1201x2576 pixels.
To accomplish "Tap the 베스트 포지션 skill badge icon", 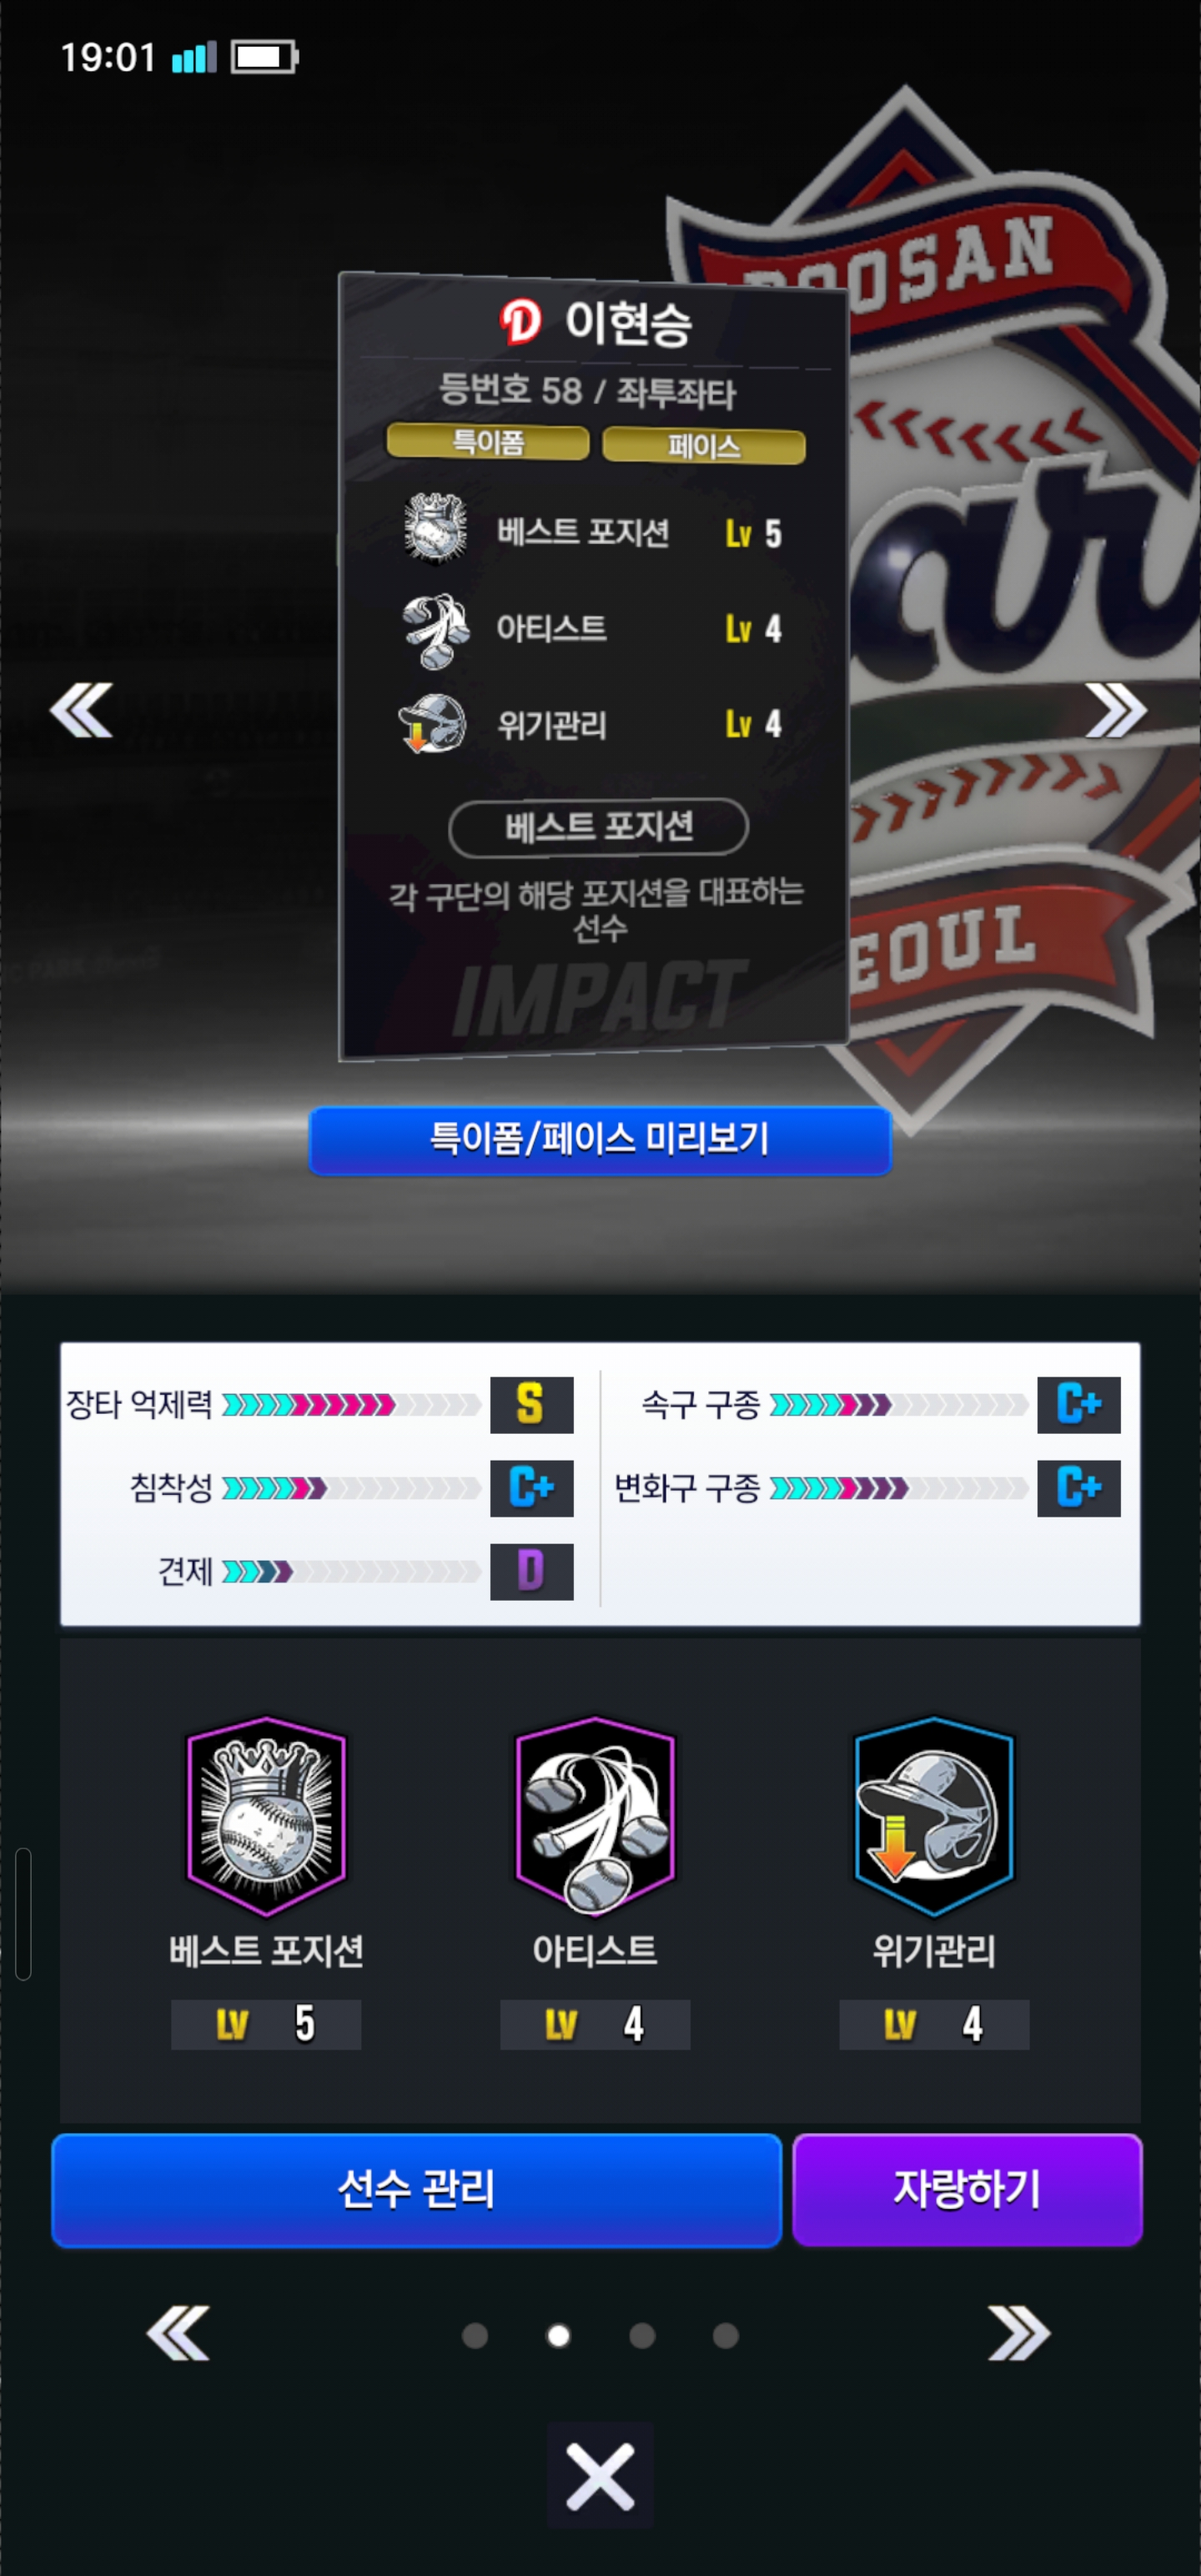I will 266,1816.
